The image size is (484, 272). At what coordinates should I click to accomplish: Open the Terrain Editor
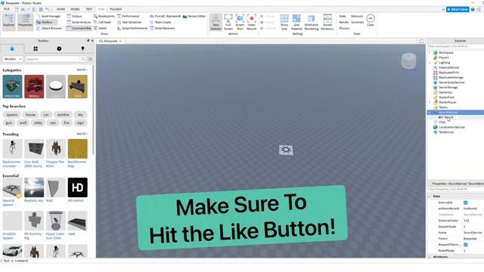194,16
